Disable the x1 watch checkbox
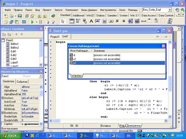This screenshot has height=139, width=186. coord(71,59)
